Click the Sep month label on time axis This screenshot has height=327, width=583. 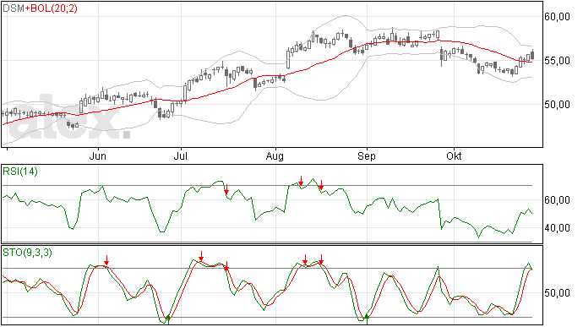click(x=367, y=156)
